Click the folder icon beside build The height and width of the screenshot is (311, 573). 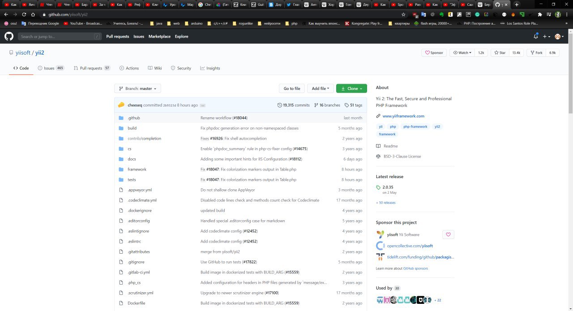coord(121,128)
